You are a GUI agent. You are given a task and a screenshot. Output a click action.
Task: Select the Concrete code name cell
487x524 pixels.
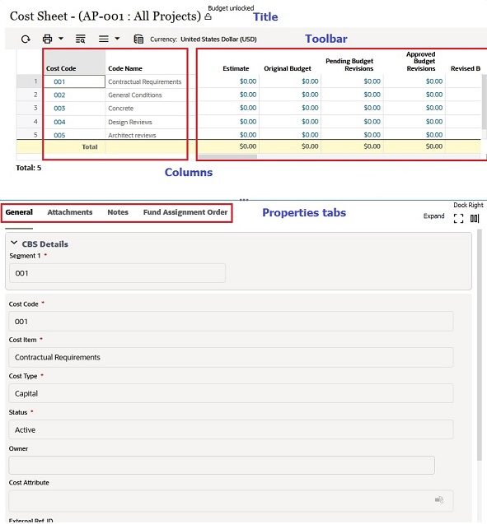[146, 109]
